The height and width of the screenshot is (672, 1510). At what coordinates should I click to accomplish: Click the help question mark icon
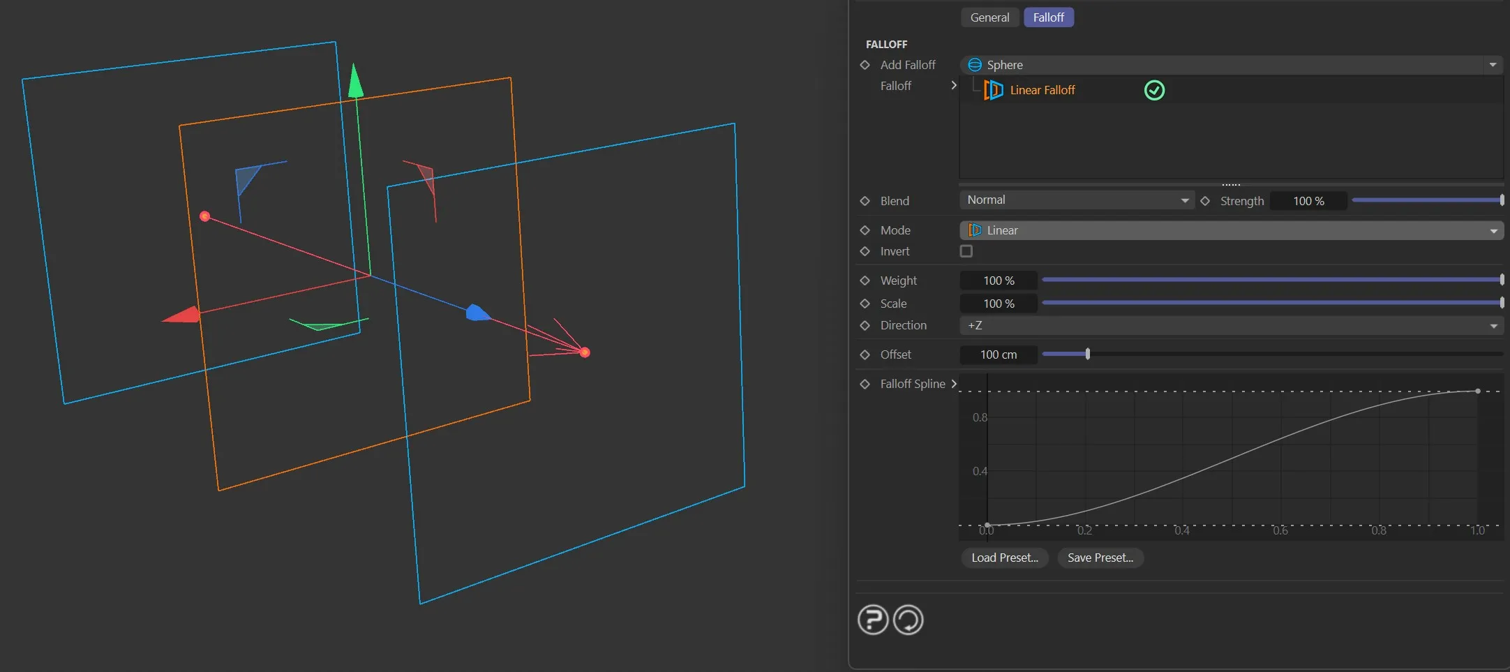tap(872, 620)
